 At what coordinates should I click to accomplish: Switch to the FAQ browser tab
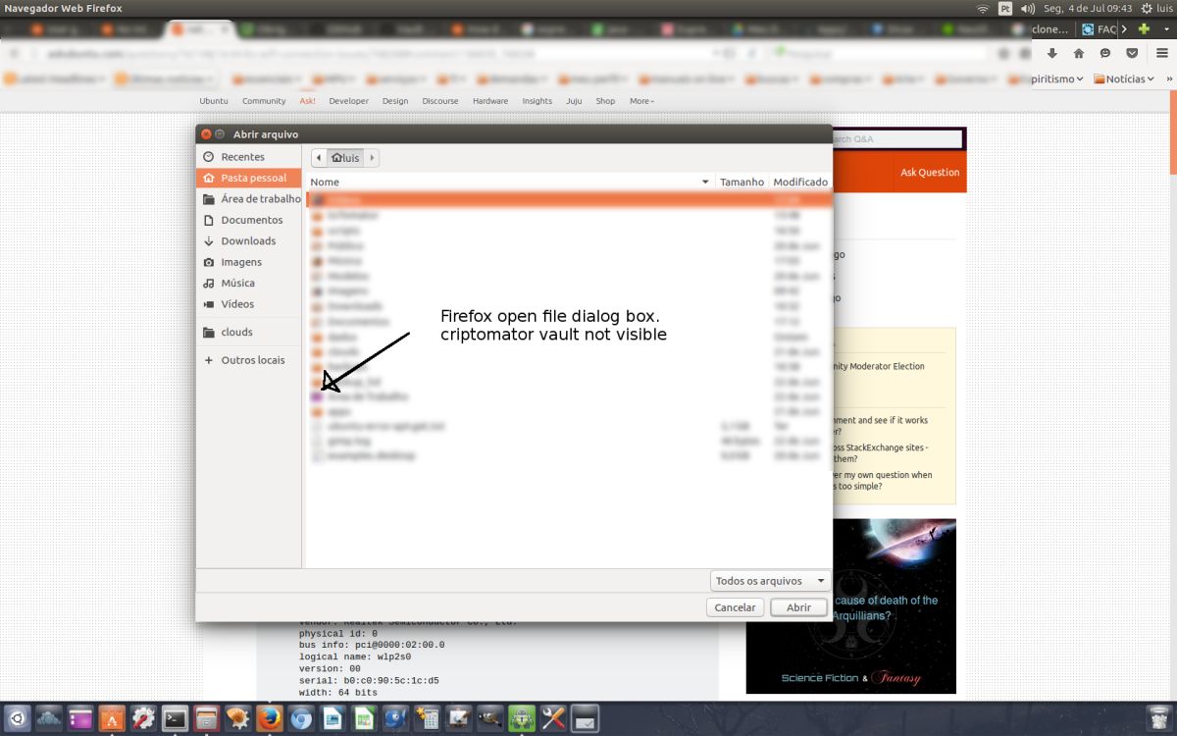pyautogui.click(x=1099, y=29)
